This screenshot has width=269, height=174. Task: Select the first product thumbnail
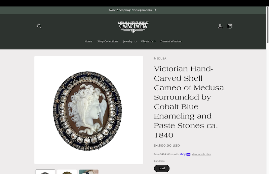[x=45, y=172]
